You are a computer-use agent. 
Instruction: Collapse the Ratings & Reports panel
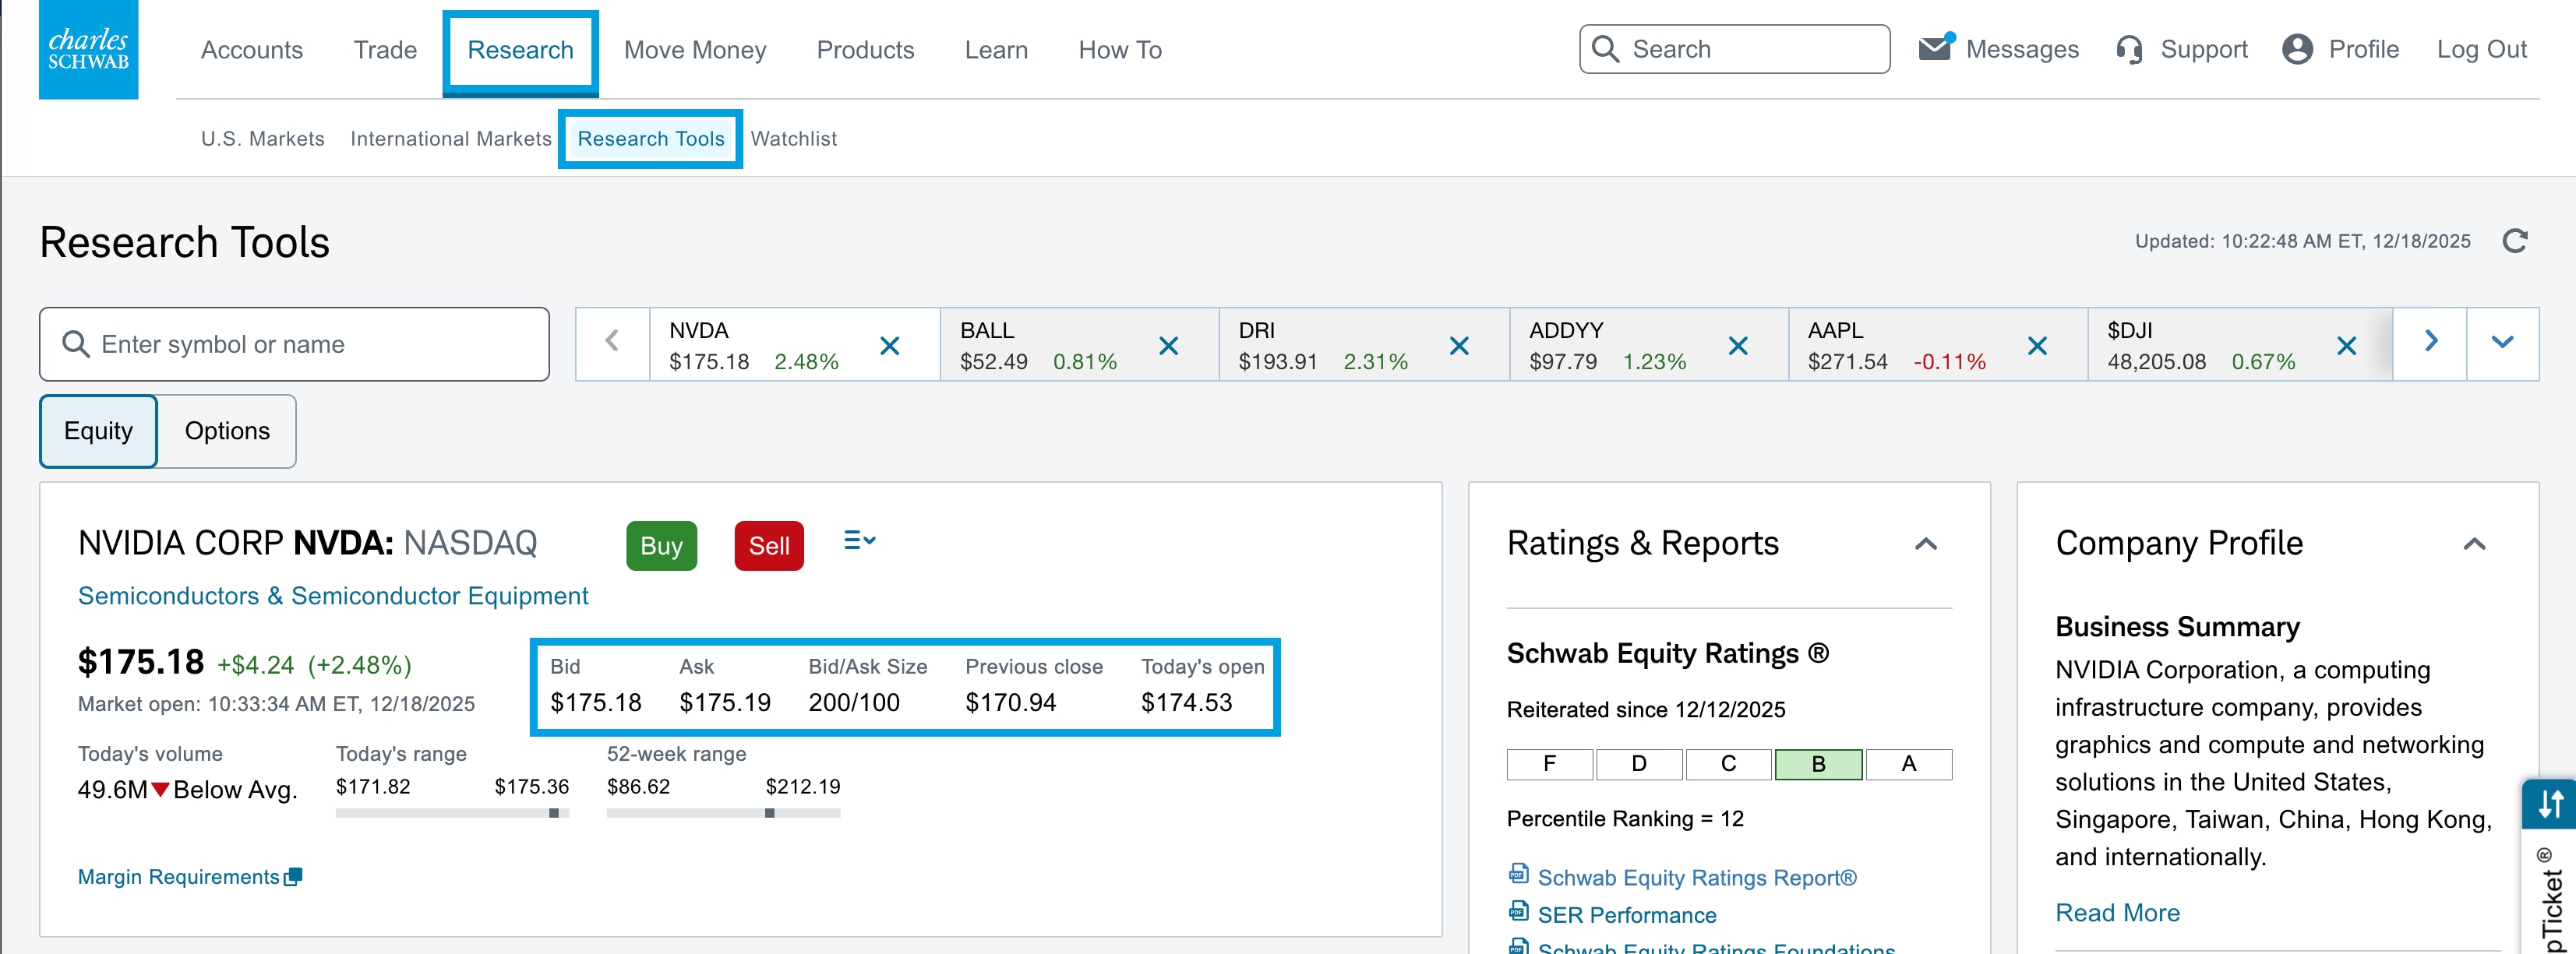pos(1928,544)
